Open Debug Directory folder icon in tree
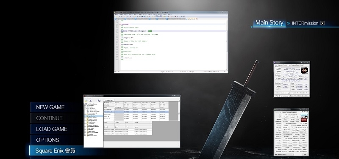The image size is (339, 159). click(88, 122)
